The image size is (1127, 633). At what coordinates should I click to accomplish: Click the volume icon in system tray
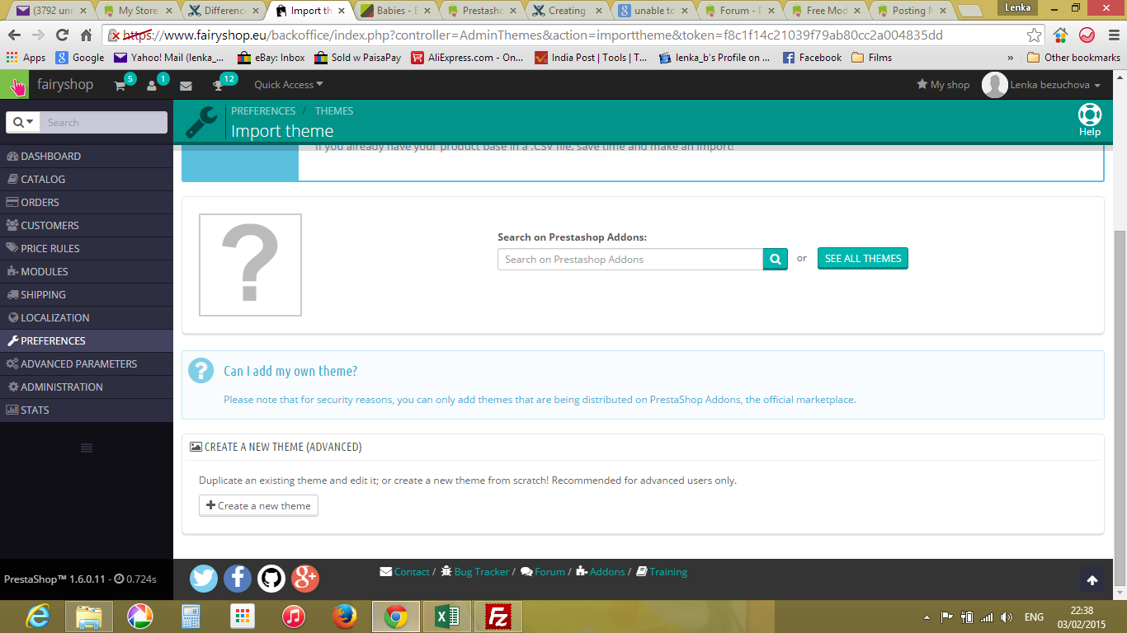point(1007,617)
